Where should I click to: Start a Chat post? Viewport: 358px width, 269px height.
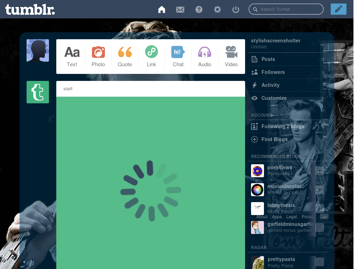[x=178, y=56]
